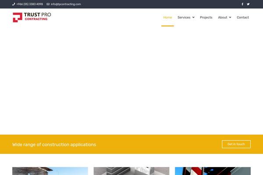Open the Facebook icon link
This screenshot has height=175, width=263.
pos(242,4)
